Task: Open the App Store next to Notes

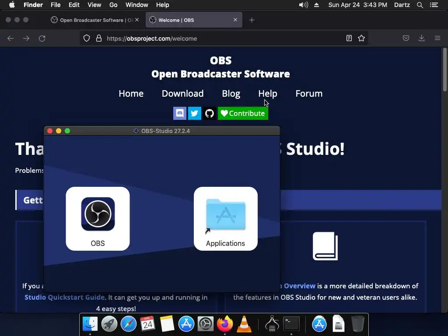Action: click(186, 324)
